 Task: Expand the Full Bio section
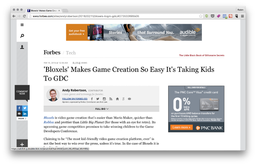pyautogui.click(x=102, y=109)
